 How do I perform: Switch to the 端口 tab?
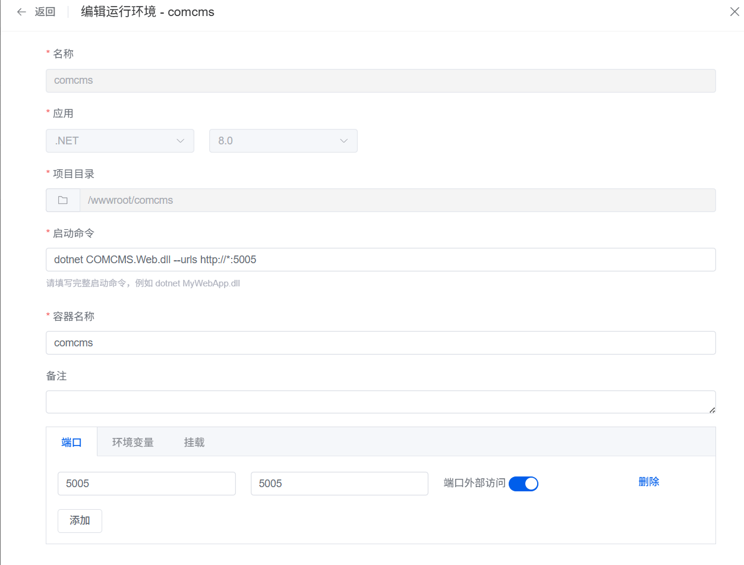pyautogui.click(x=71, y=442)
